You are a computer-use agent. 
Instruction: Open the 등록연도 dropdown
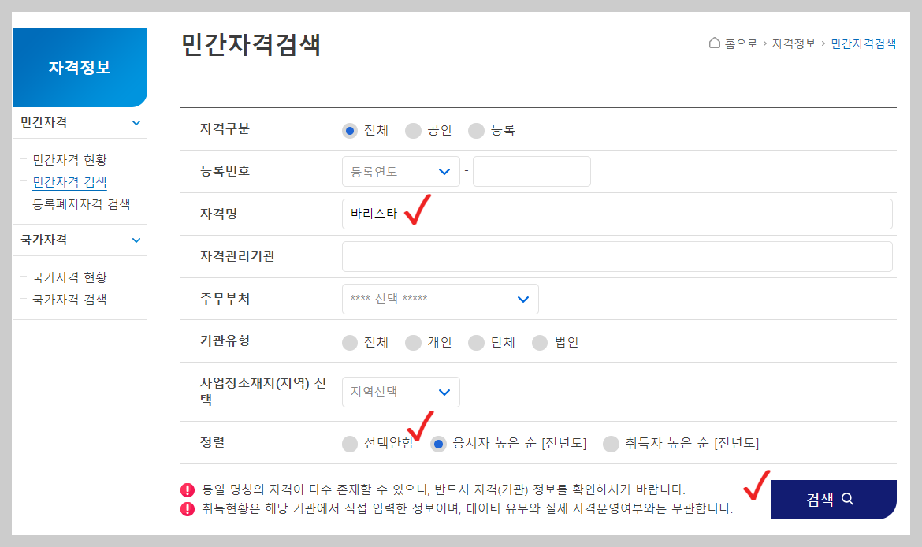(400, 171)
